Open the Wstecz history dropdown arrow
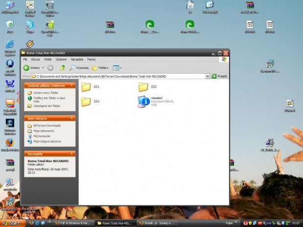This screenshot has height=227, width=303. click(43, 68)
